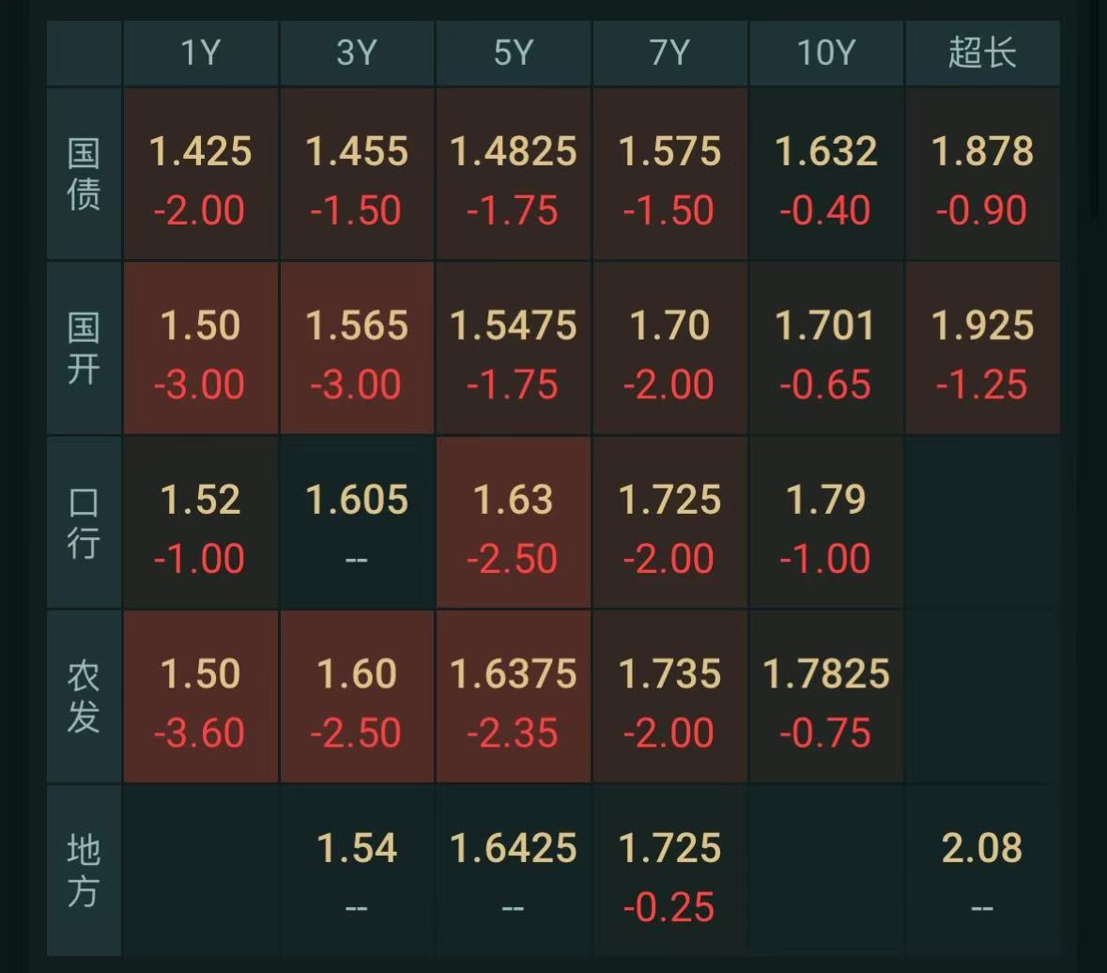Screen dimensions: 1107x973
Task: Open the 国债 10Y cell showing 1.632
Action: [826, 174]
